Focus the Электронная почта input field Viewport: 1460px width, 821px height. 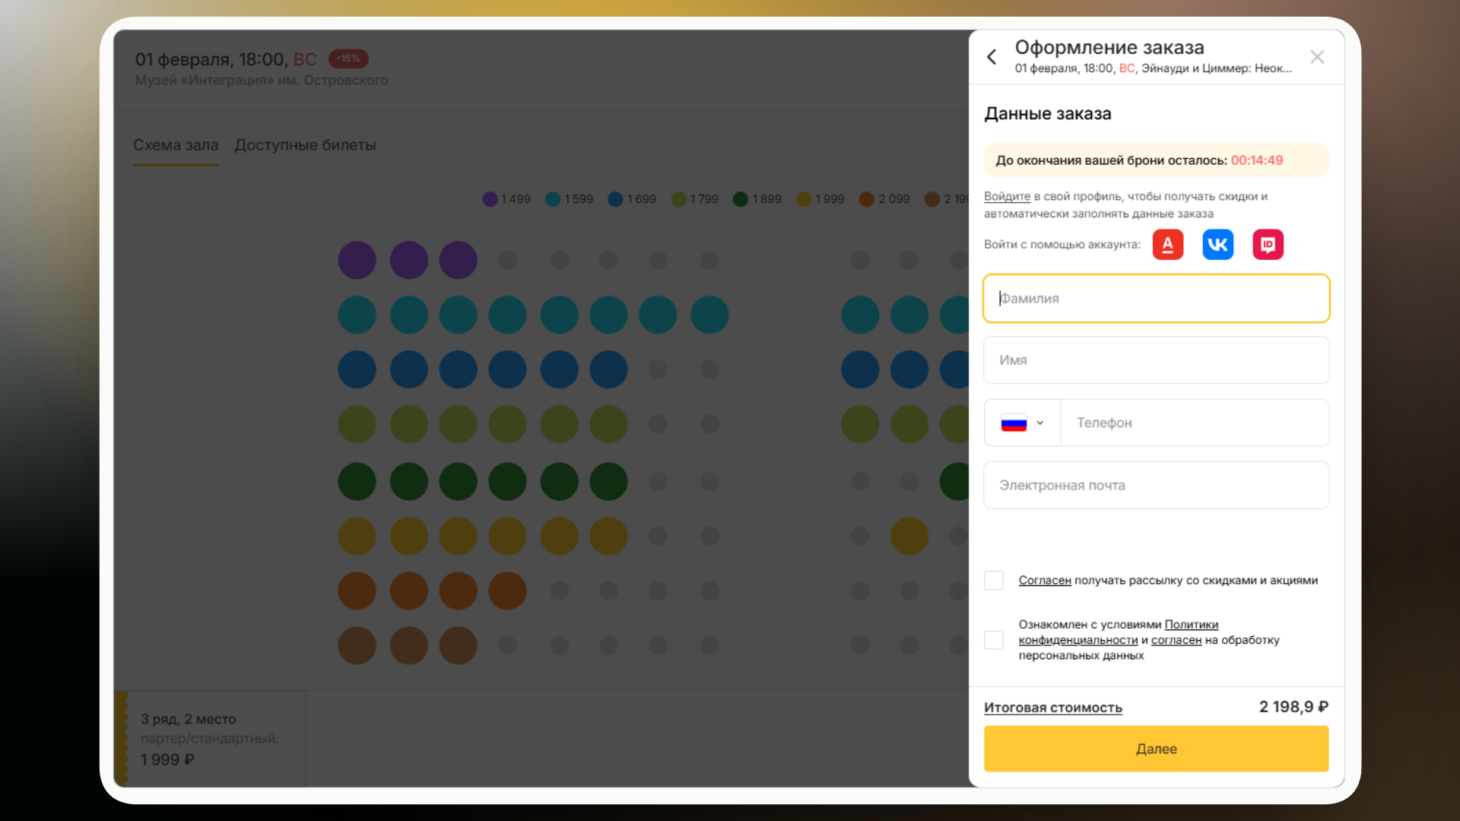point(1156,485)
